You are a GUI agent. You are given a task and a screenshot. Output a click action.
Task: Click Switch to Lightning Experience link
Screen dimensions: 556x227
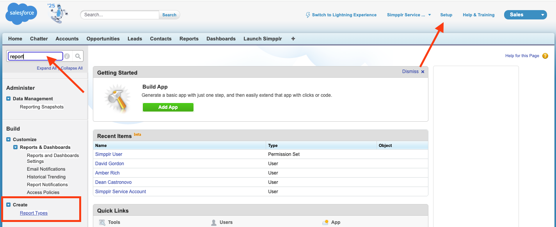(344, 15)
